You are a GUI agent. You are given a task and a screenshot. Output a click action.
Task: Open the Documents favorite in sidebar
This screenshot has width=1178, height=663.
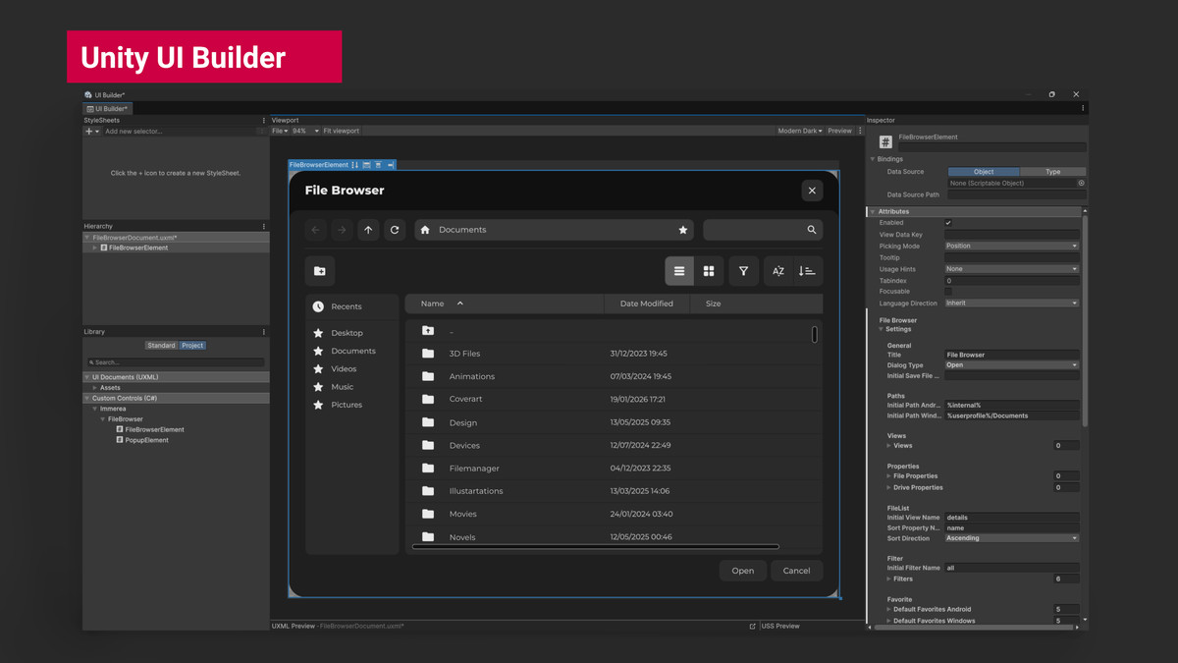353,351
